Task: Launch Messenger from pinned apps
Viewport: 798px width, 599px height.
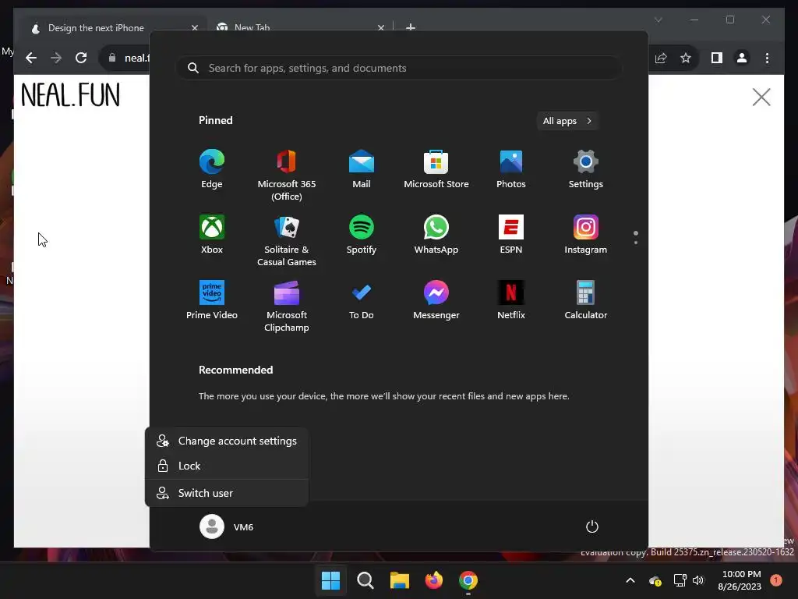Action: click(436, 300)
